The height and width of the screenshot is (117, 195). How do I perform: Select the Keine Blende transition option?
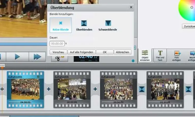[x=61, y=25]
